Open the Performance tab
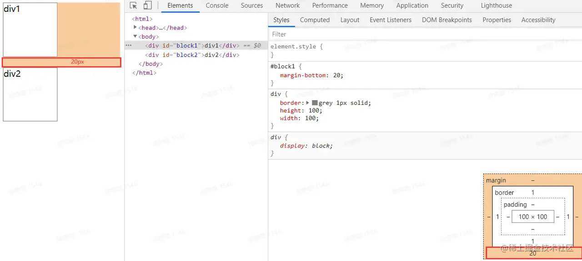Screen dimensions: 582x261 (330, 5)
